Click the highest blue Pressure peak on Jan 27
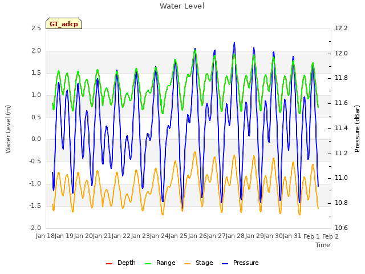 [x=234, y=43]
